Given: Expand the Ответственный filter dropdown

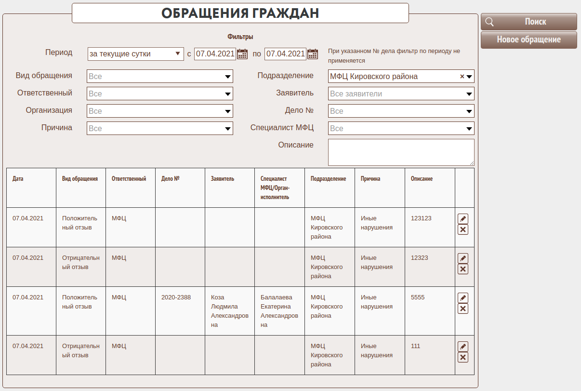Looking at the screenshot, I should [x=159, y=94].
